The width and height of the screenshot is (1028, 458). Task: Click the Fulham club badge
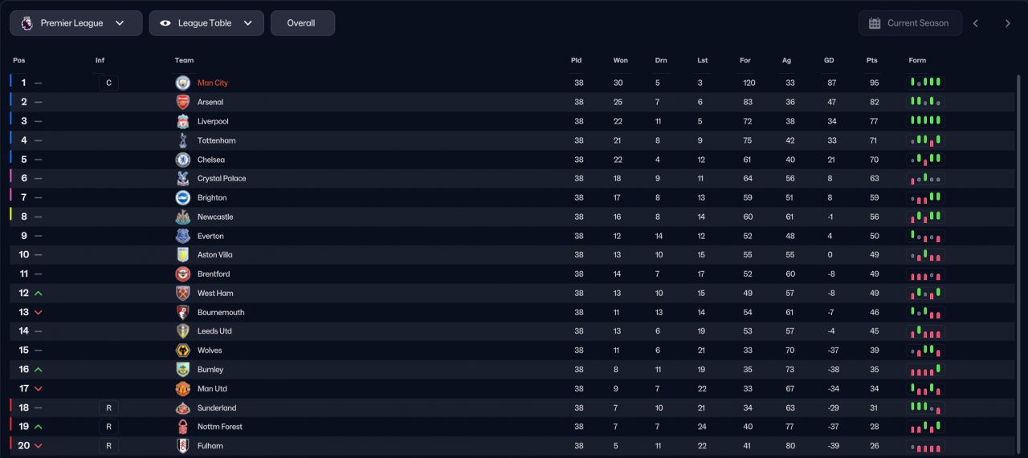tap(183, 446)
